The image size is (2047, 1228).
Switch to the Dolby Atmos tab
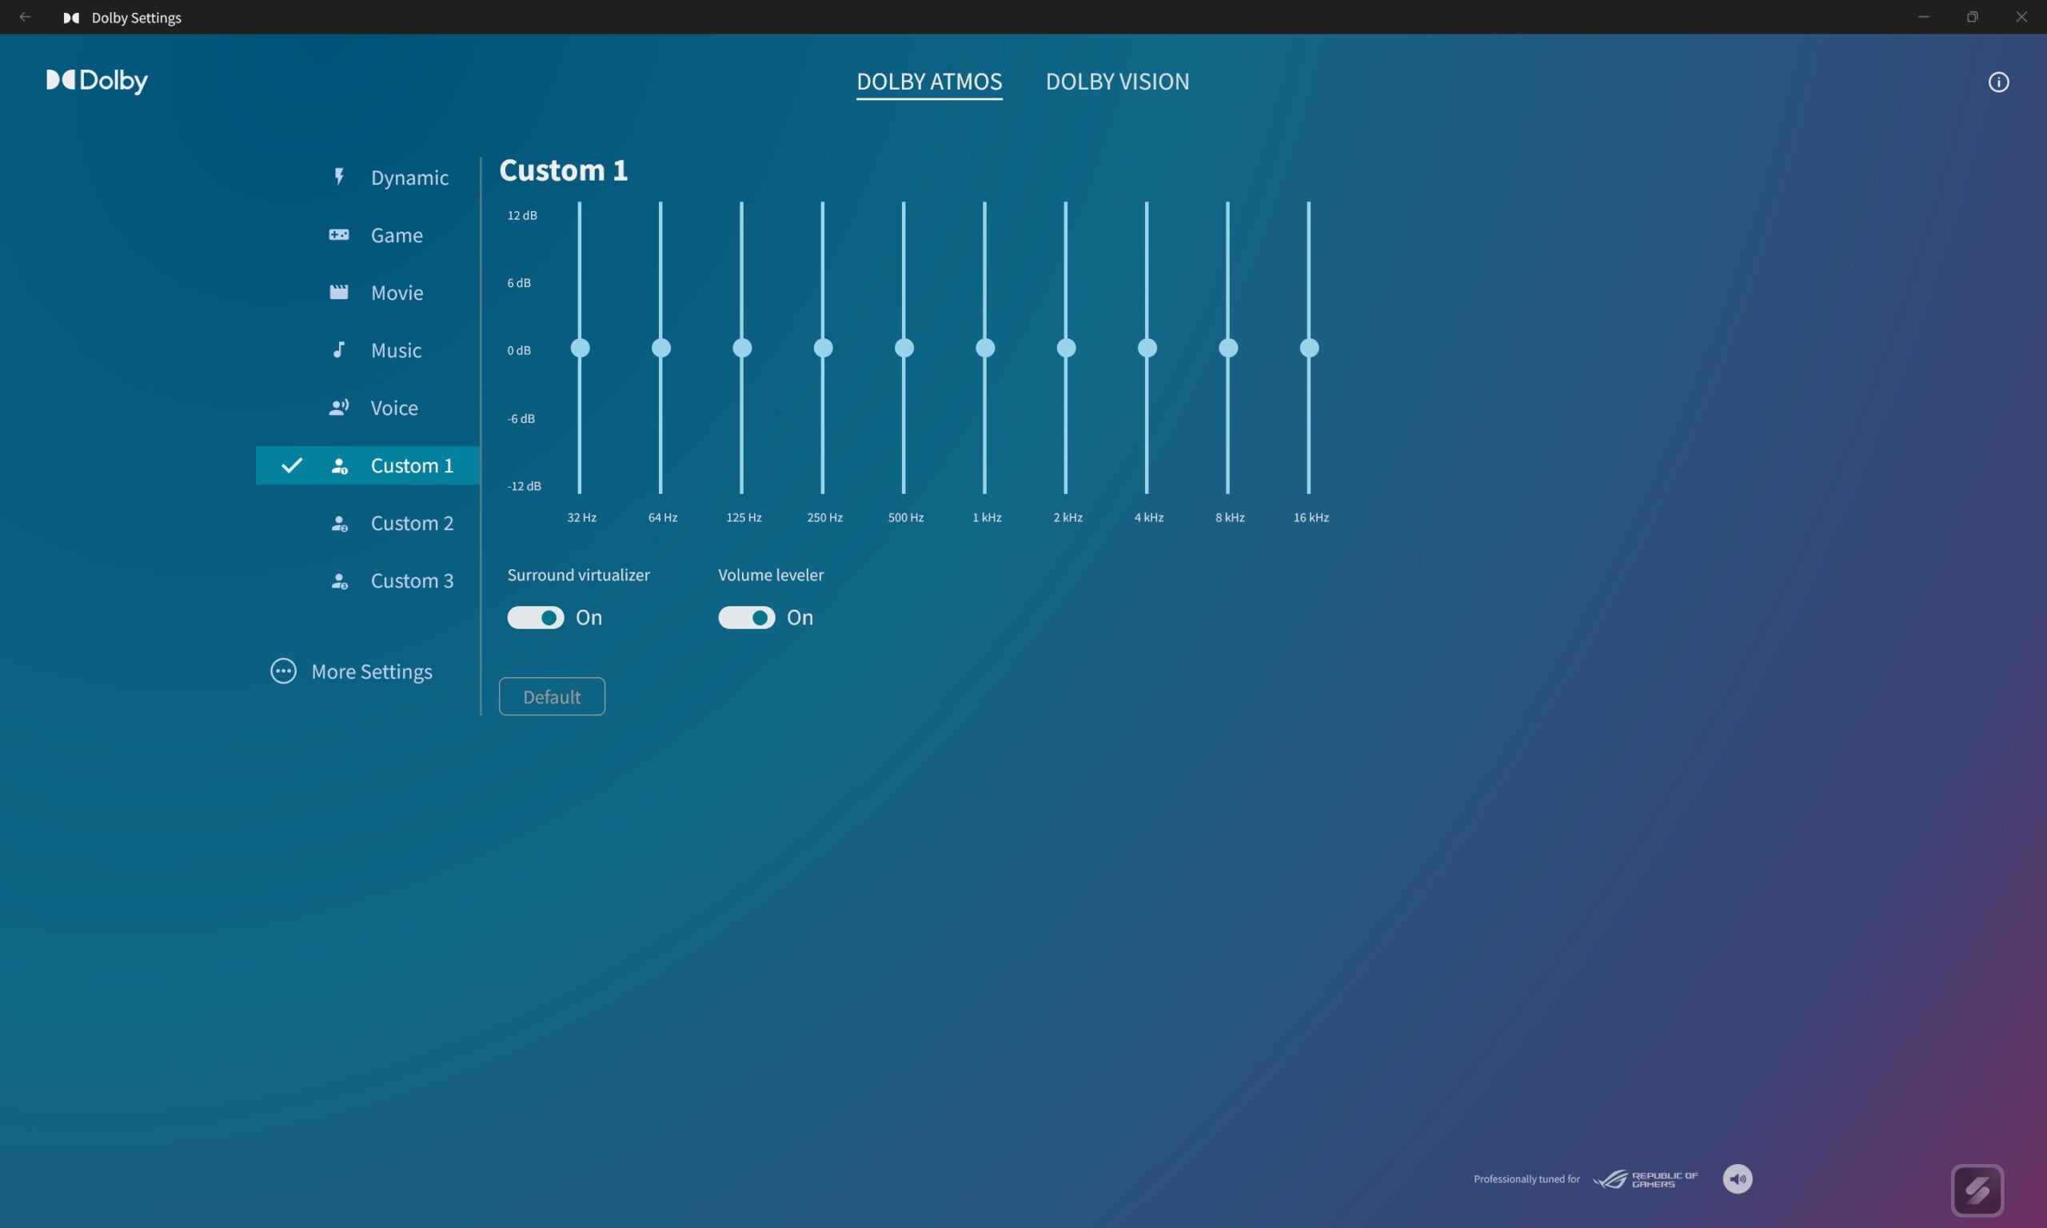click(929, 81)
